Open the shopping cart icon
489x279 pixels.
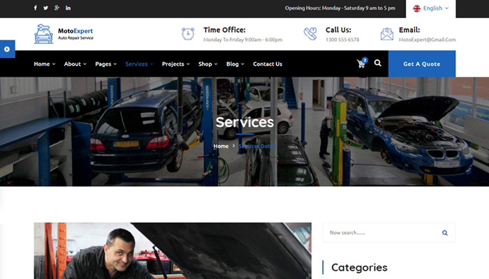361,63
